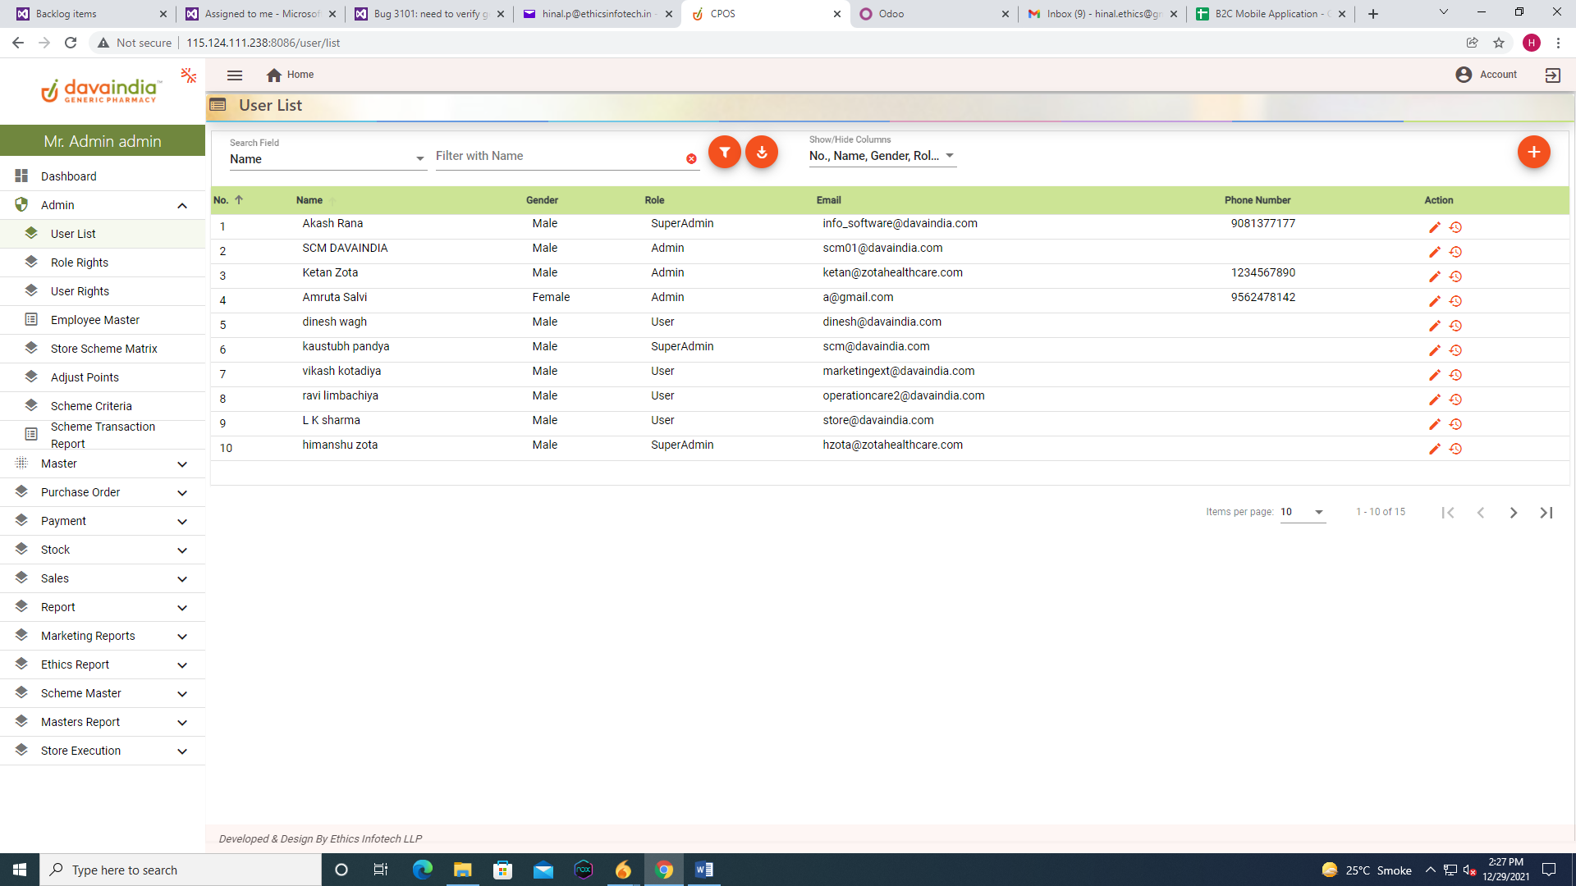1576x886 pixels.
Task: Open Role Rights in sidebar
Action: coord(80,263)
